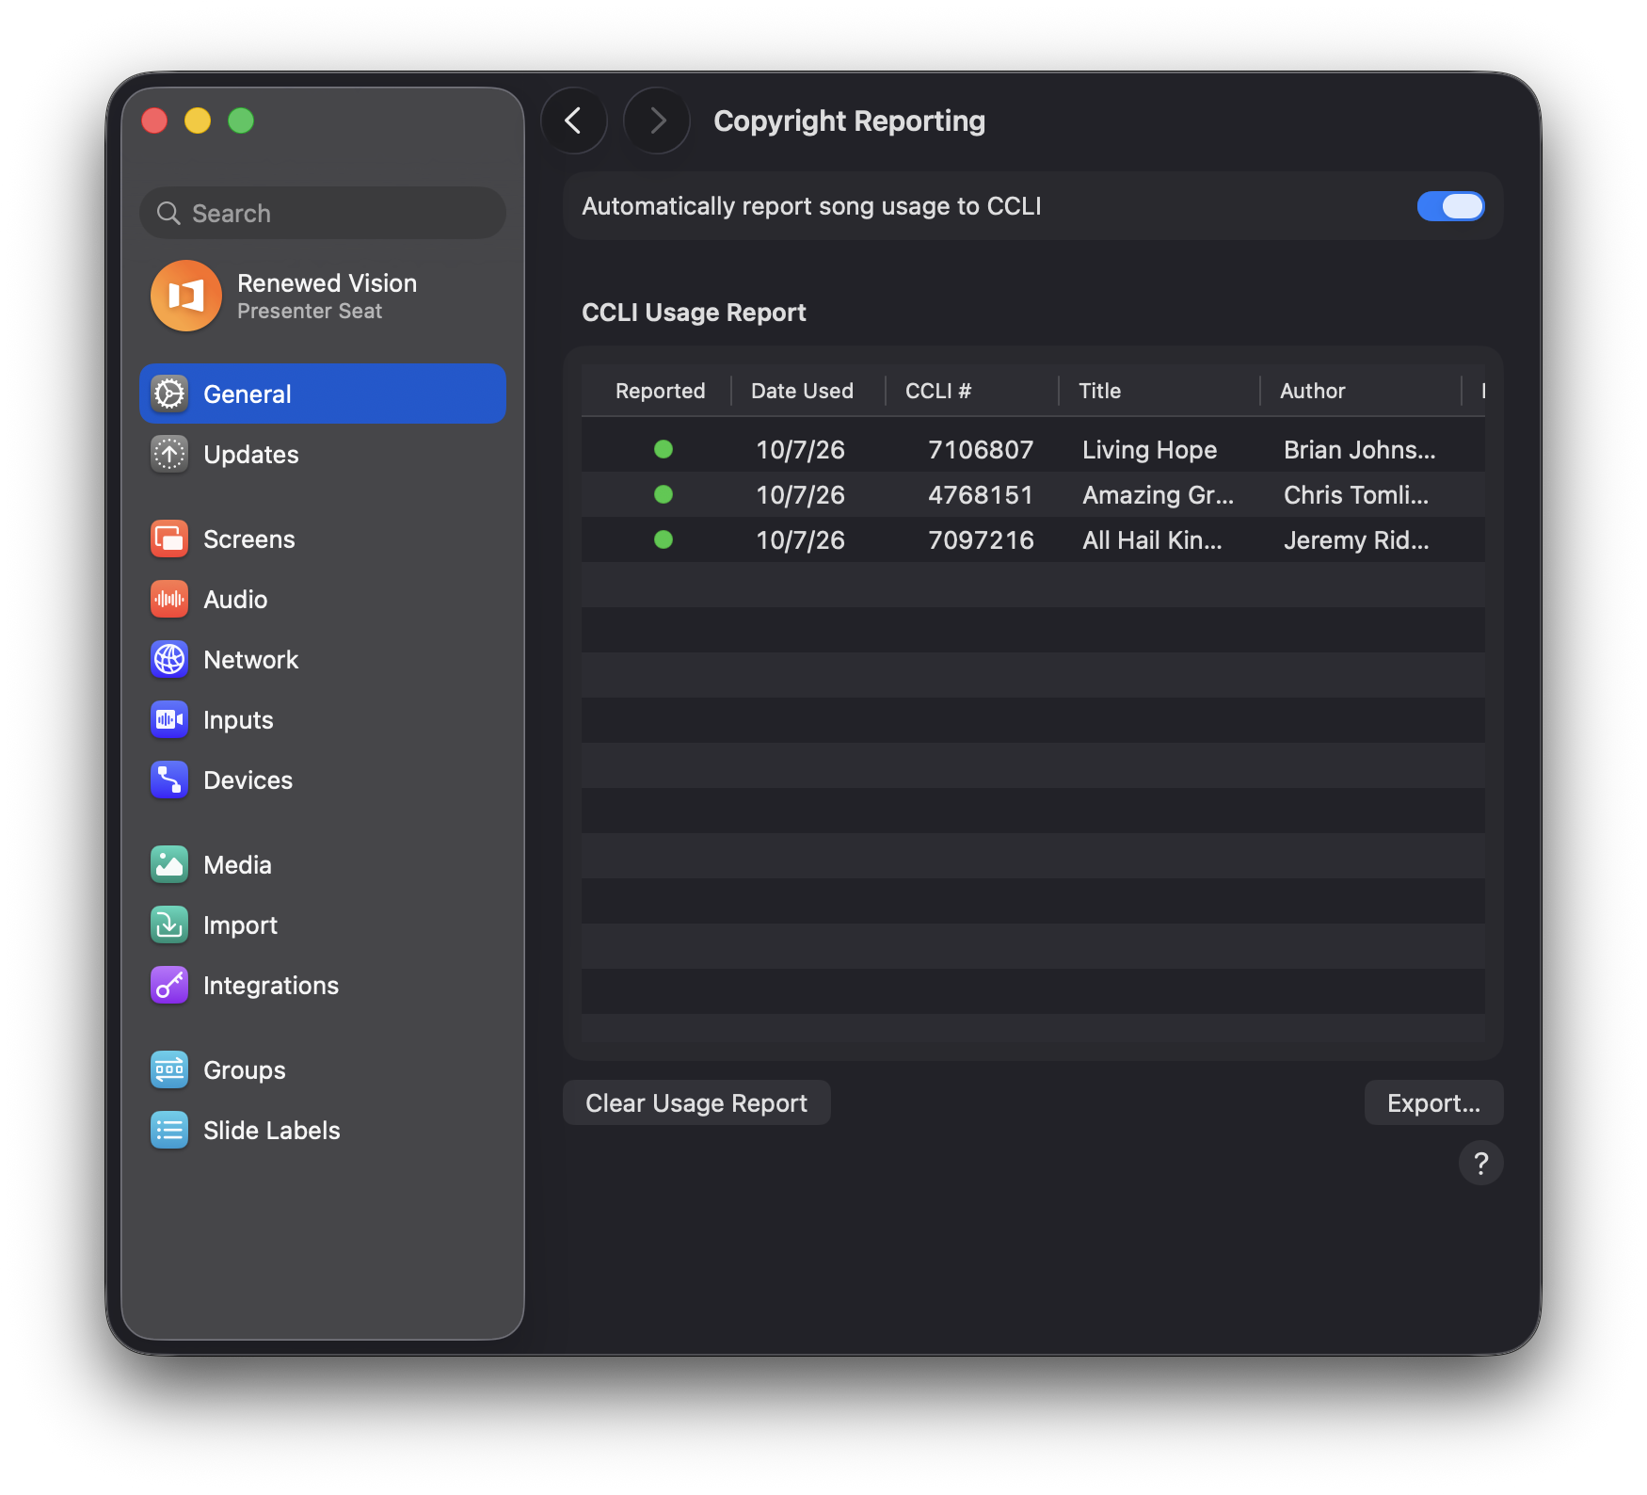The image size is (1647, 1495).
Task: Sort by the Title column header
Action: tap(1099, 391)
